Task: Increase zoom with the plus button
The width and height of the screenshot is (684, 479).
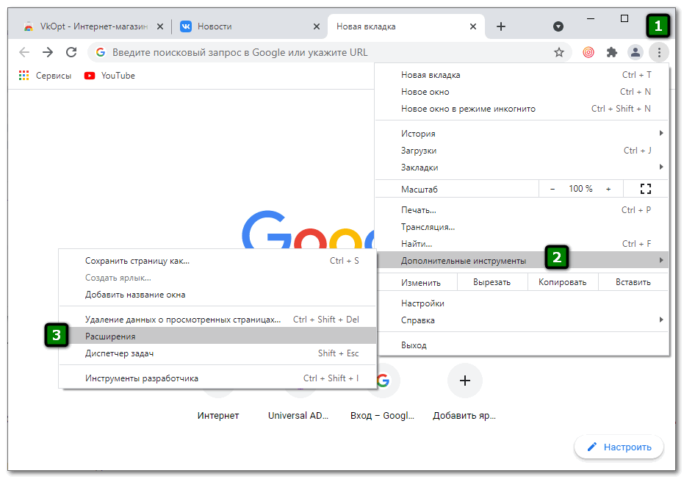Action: point(608,189)
